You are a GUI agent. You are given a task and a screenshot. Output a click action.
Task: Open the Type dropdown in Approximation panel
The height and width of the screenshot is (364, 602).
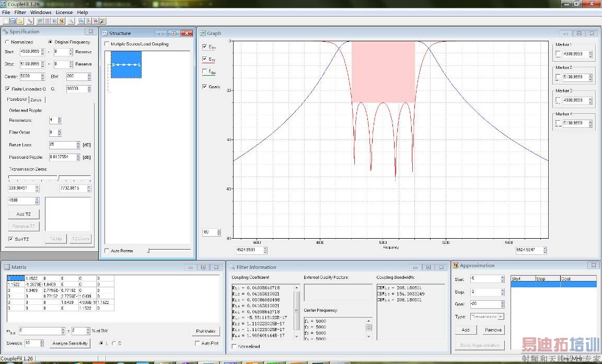[487, 316]
